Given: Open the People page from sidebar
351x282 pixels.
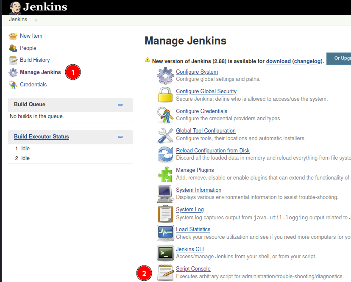Looking at the screenshot, I should [28, 48].
